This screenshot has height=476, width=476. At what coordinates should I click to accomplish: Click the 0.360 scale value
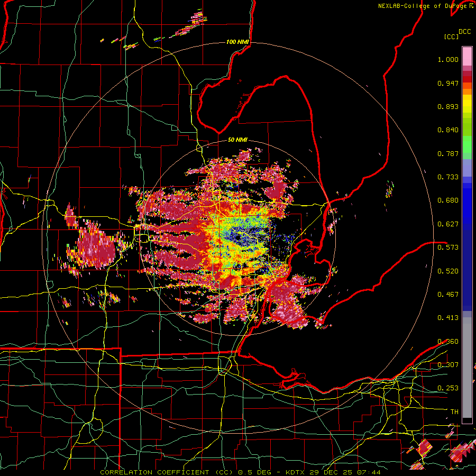(448, 342)
